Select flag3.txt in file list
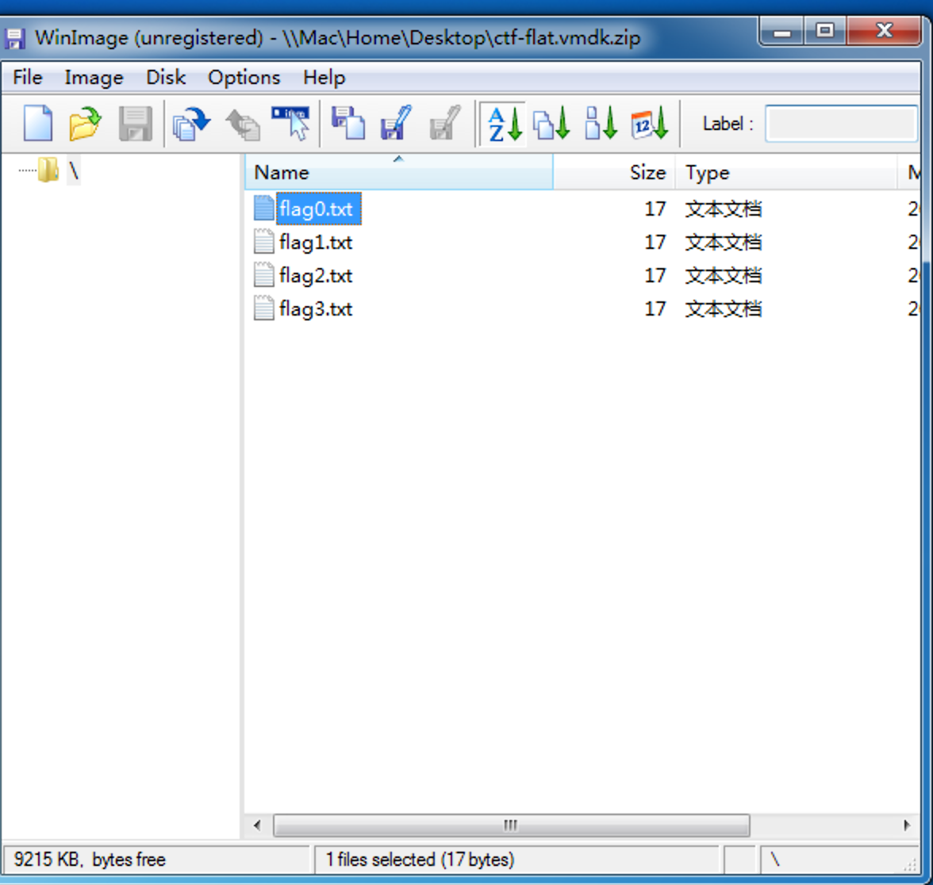This screenshot has height=885, width=933. tap(316, 308)
